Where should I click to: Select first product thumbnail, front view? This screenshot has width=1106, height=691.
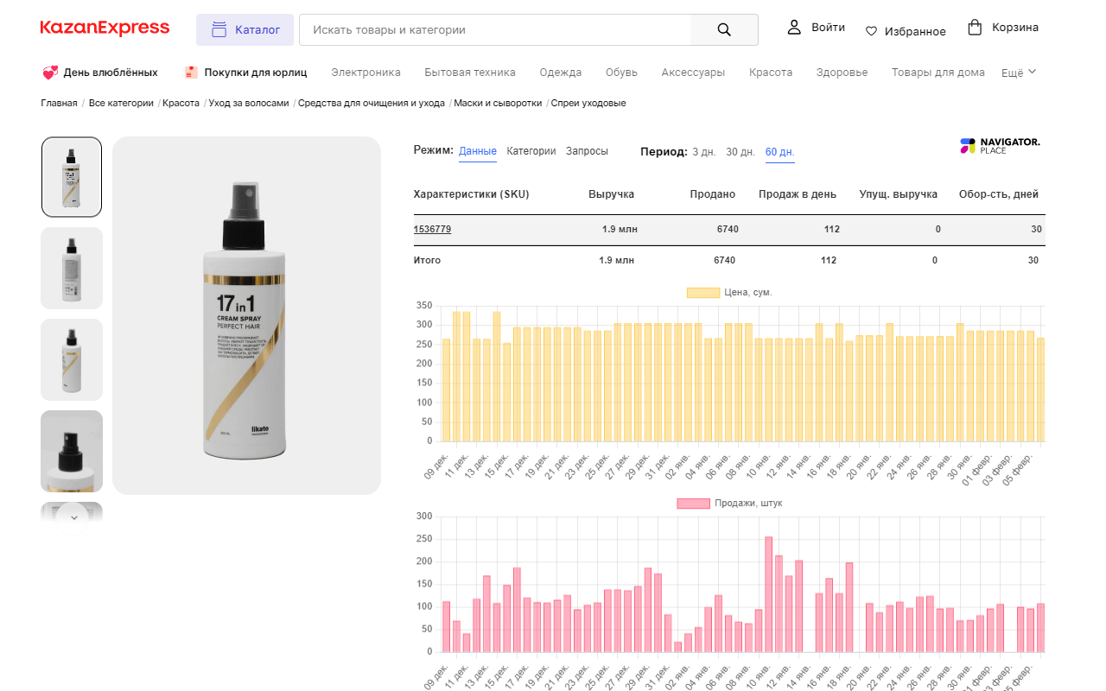click(72, 177)
